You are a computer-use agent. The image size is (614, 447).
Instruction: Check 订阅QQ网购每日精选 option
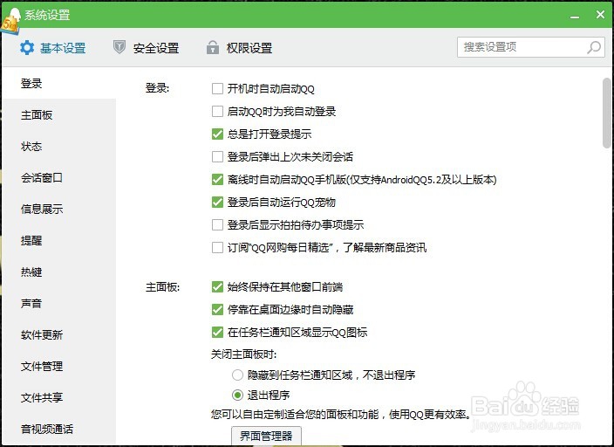tap(217, 248)
